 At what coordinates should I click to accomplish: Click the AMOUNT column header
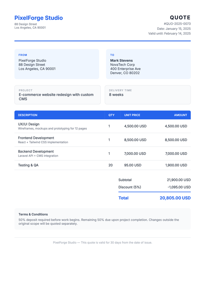[x=180, y=115]
